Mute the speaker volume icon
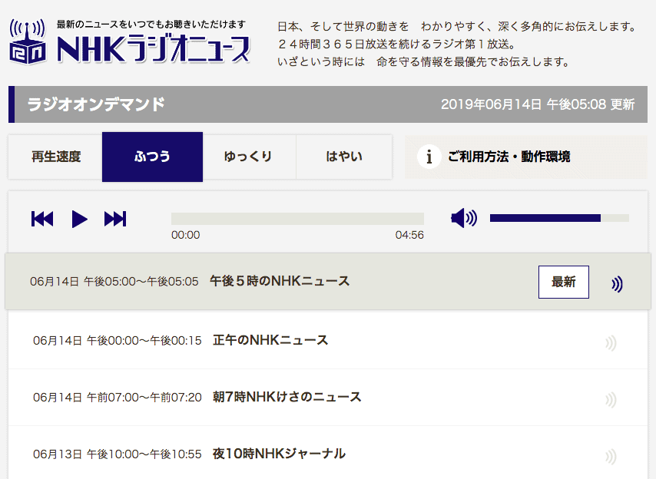 pos(464,218)
